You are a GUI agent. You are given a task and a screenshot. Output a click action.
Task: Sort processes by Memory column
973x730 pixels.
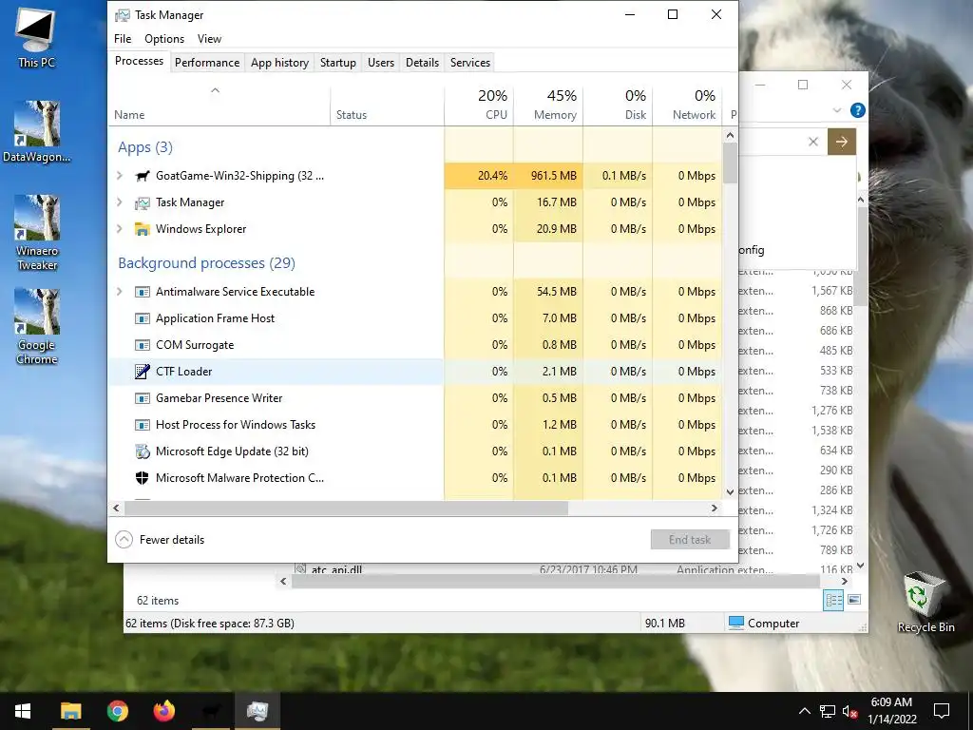548,105
